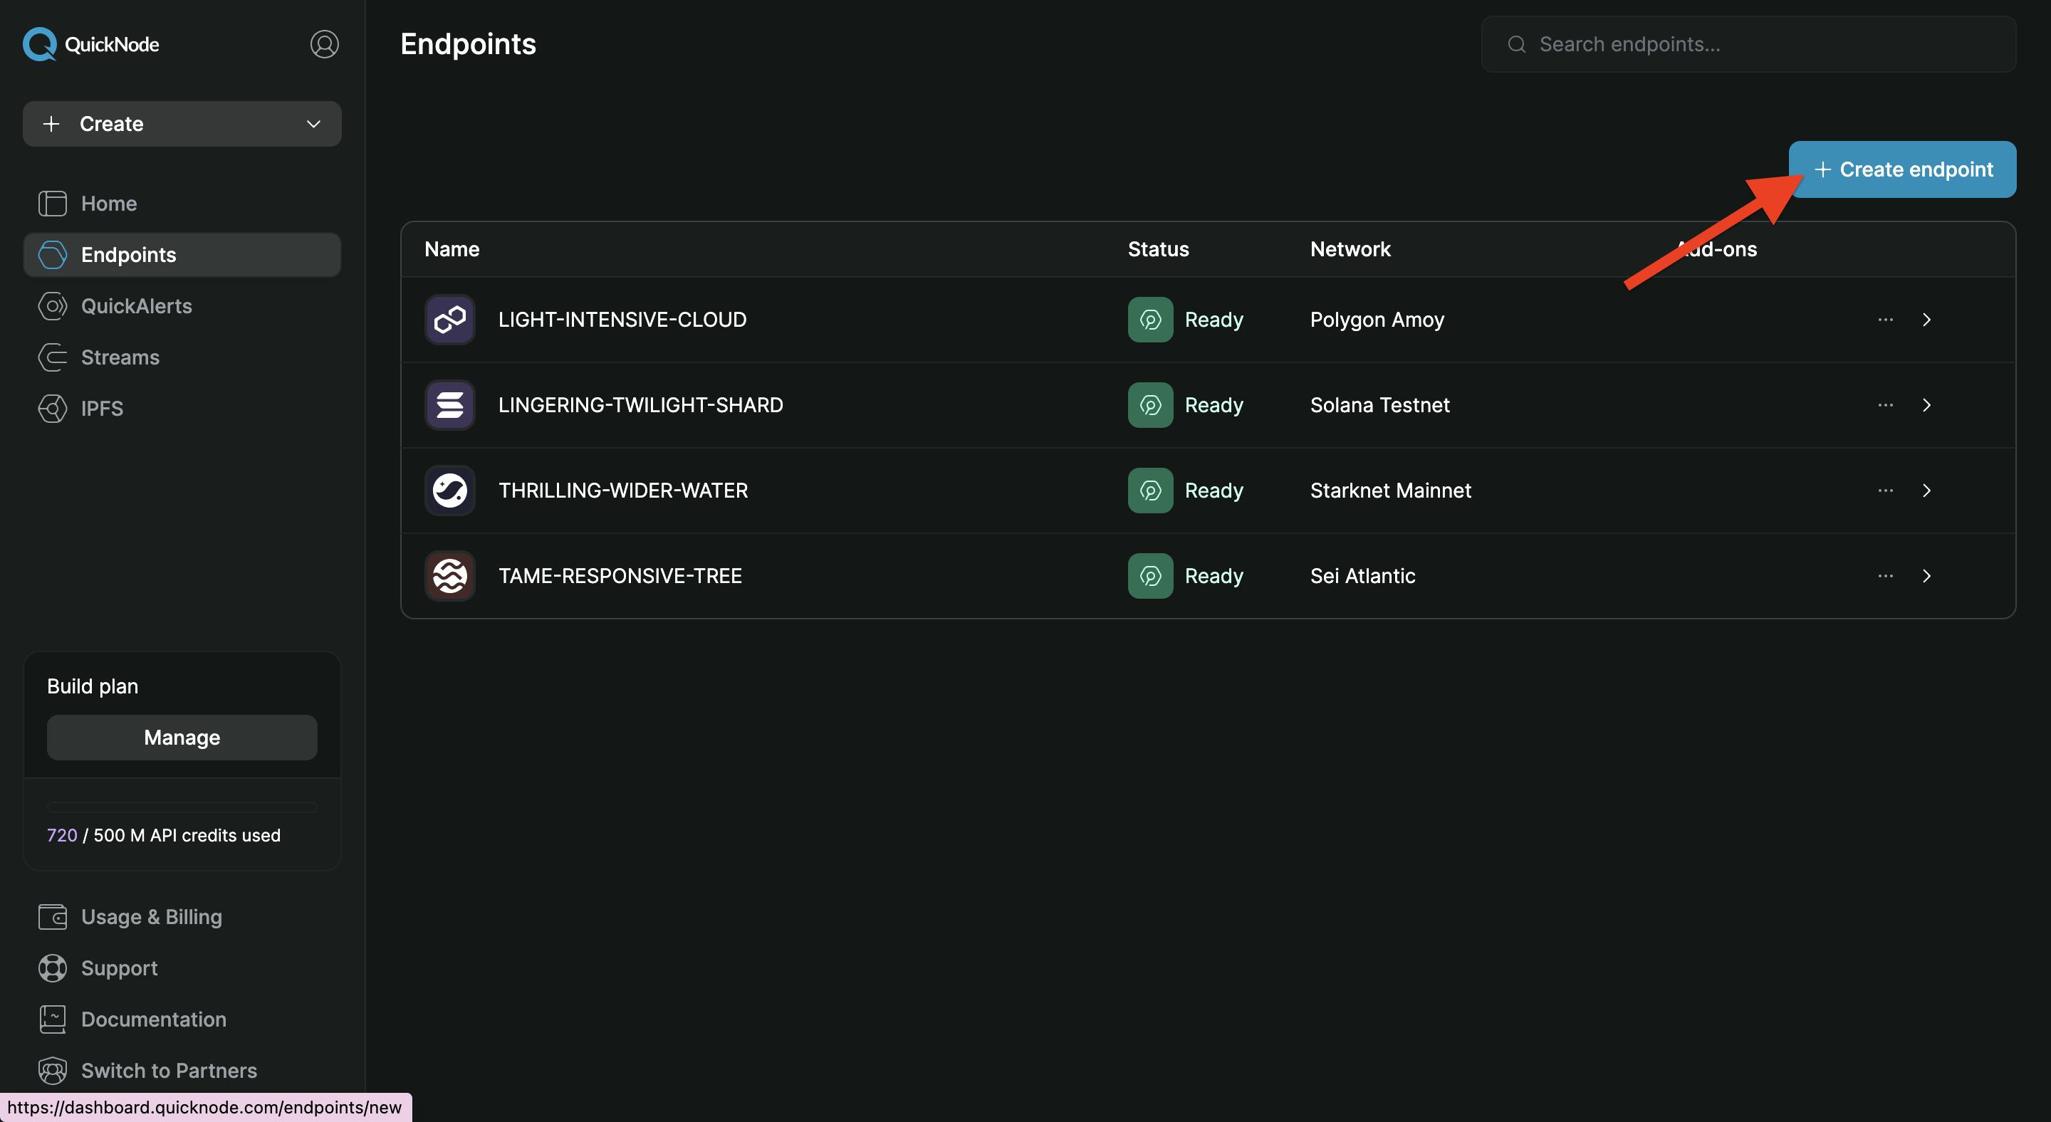2051x1122 pixels.
Task: Click the Manage plan button
Action: coord(182,738)
